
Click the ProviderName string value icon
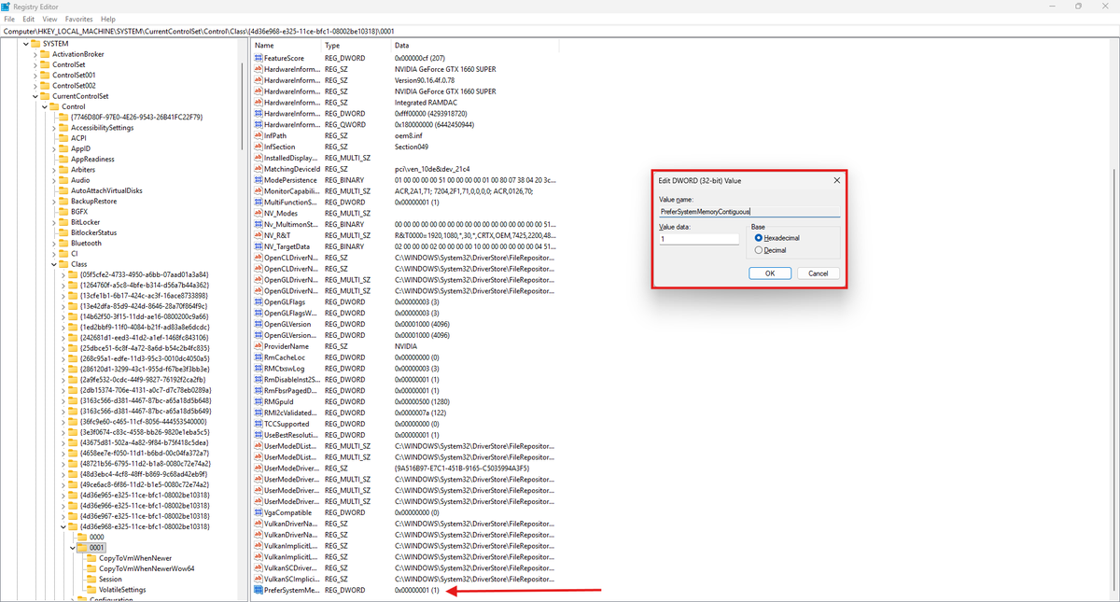coord(259,346)
